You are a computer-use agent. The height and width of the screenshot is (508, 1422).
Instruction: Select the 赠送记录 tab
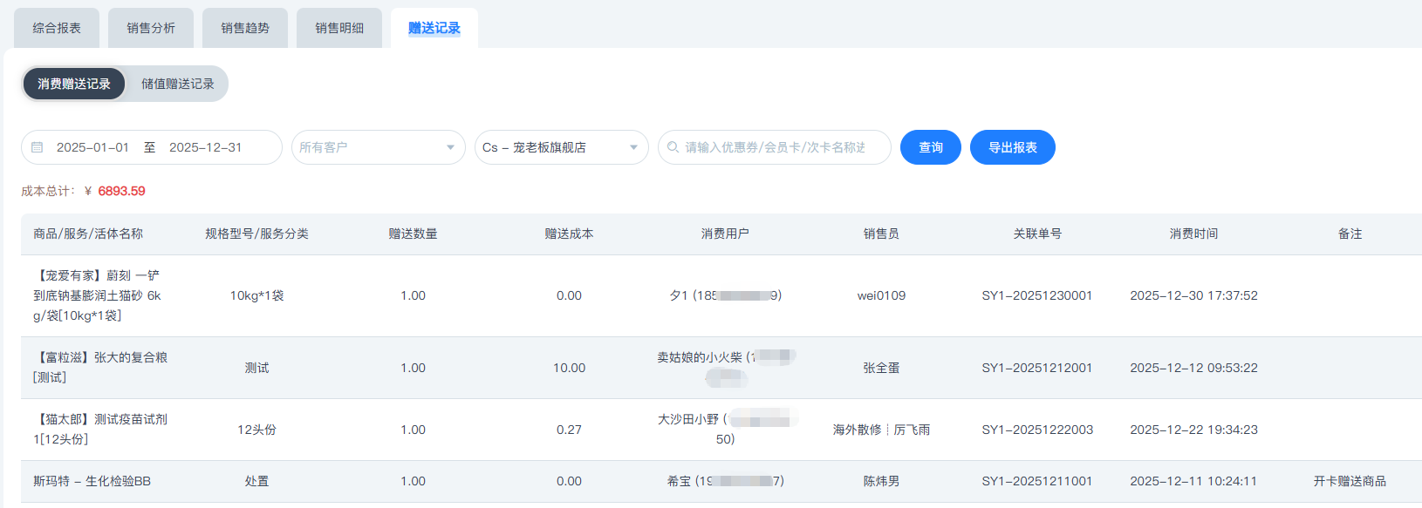coord(434,28)
